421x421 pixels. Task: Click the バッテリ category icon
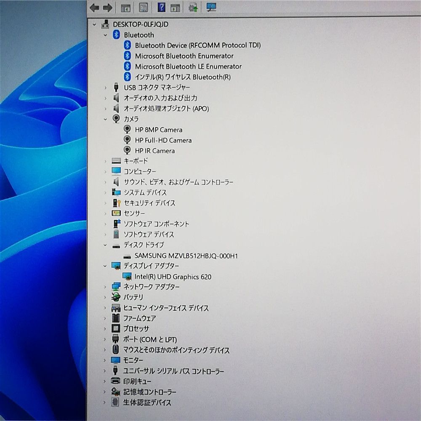tap(116, 297)
